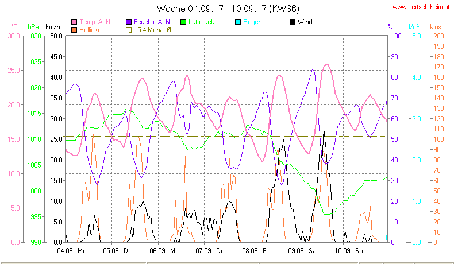
Task: Click the 15.0 value on the °C axis
Action: coord(14,139)
